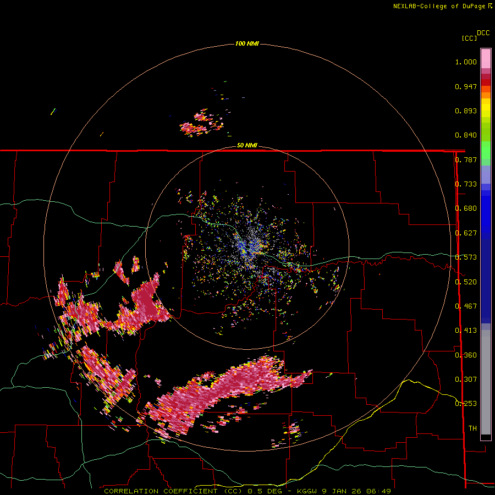495x495 pixels.
Task: Click the KGGW radar site identifier
Action: pos(308,491)
